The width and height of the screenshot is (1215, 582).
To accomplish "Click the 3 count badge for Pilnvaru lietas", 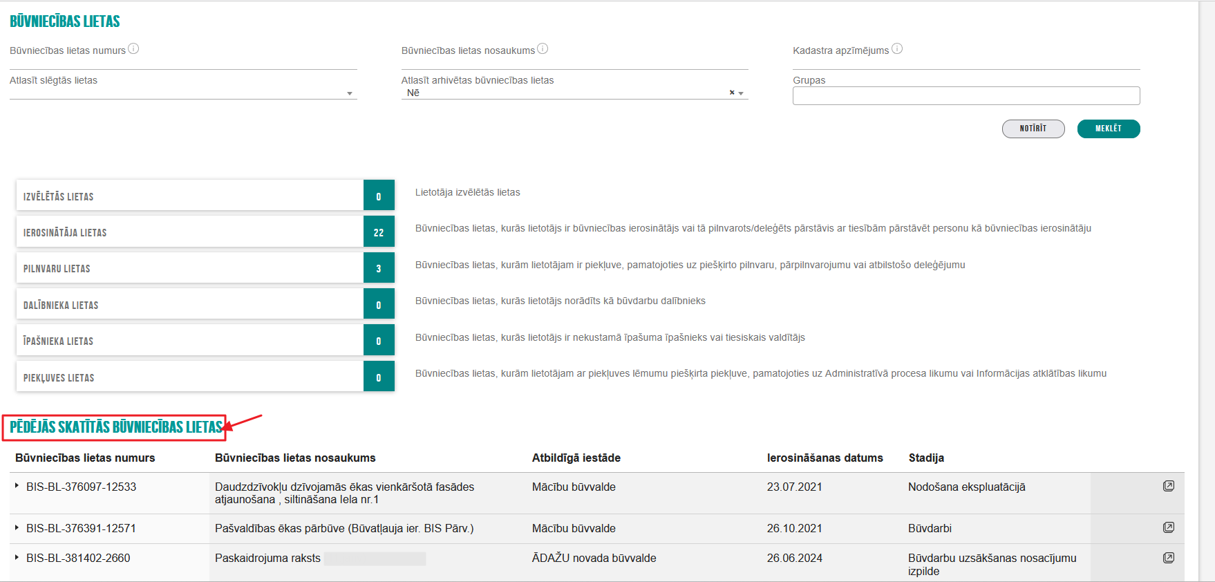I will click(x=379, y=267).
